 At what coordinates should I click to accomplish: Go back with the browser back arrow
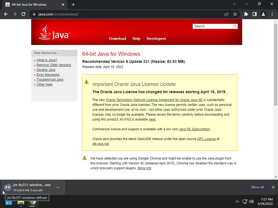point(6,14)
